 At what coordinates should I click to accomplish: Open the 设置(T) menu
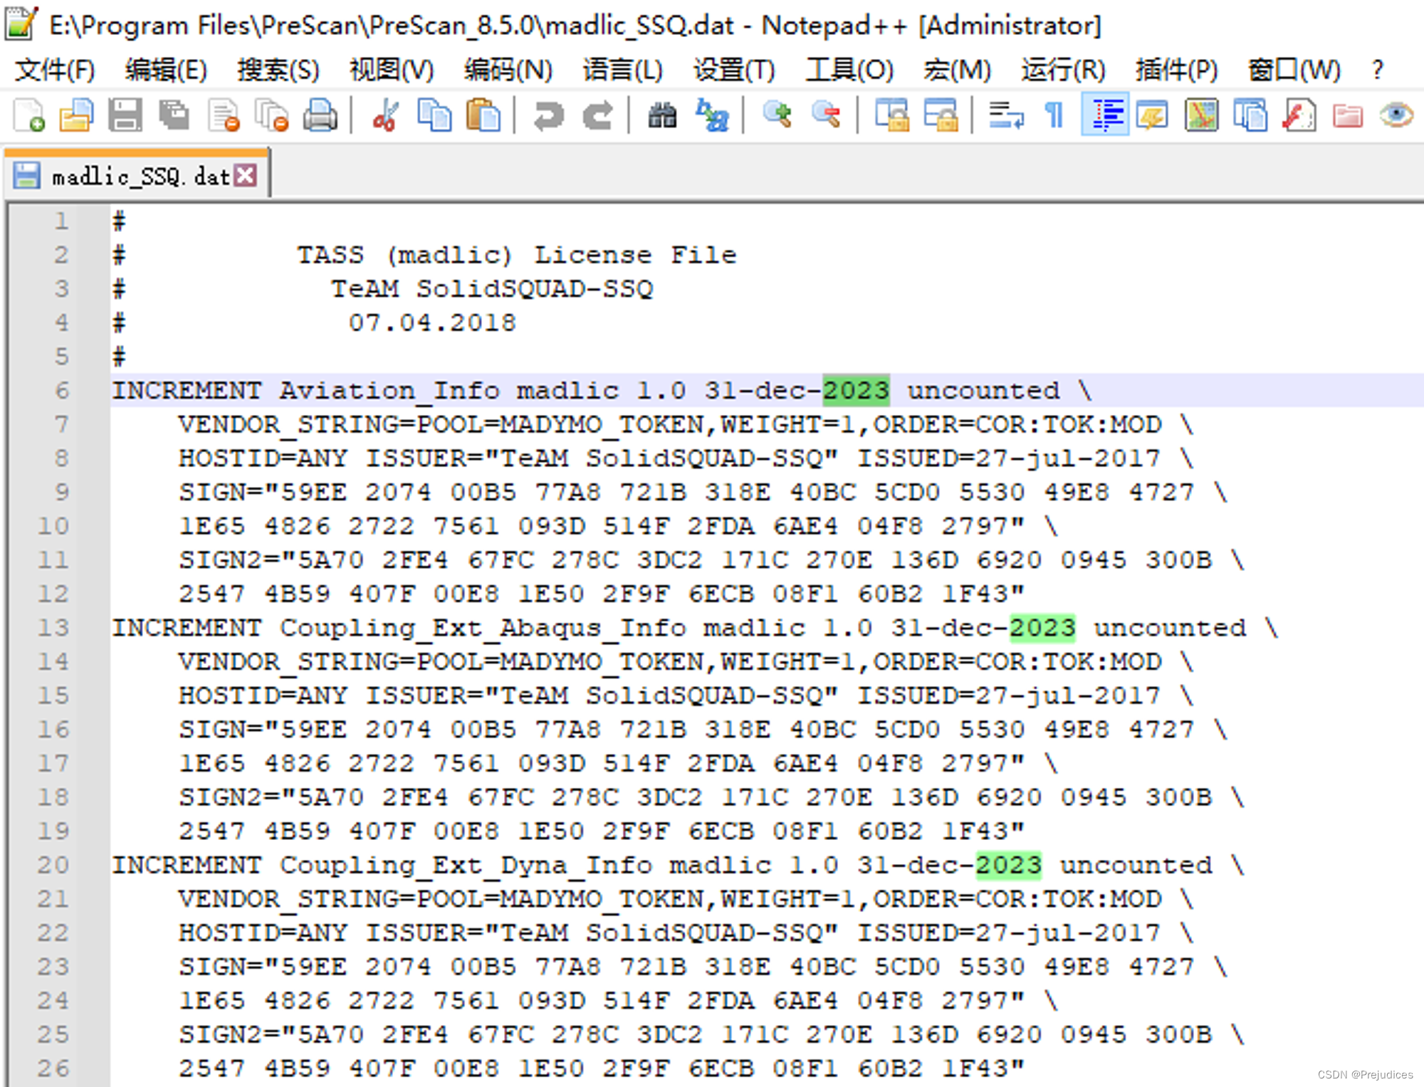(733, 70)
